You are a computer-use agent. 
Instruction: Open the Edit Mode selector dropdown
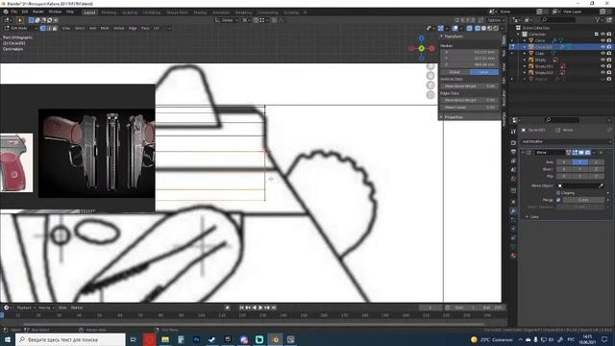coord(20,28)
